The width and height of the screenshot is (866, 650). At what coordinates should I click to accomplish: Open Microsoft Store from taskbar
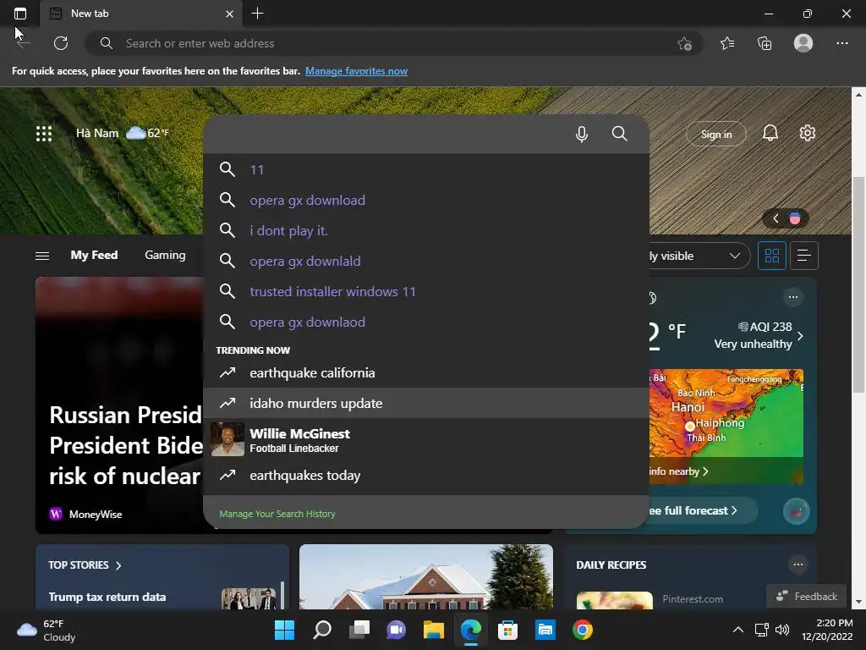click(x=507, y=630)
